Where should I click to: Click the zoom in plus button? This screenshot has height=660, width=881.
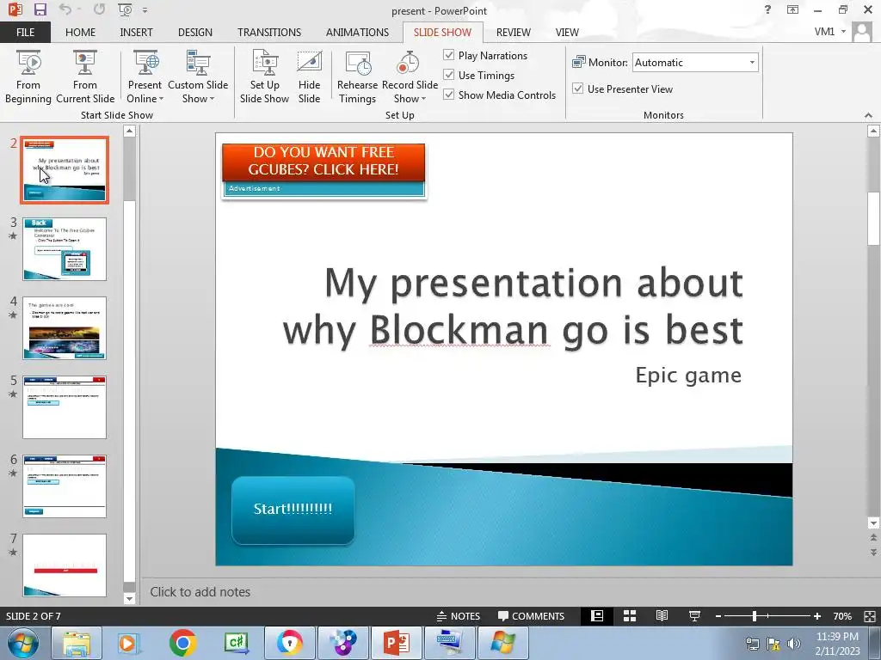pyautogui.click(x=817, y=616)
